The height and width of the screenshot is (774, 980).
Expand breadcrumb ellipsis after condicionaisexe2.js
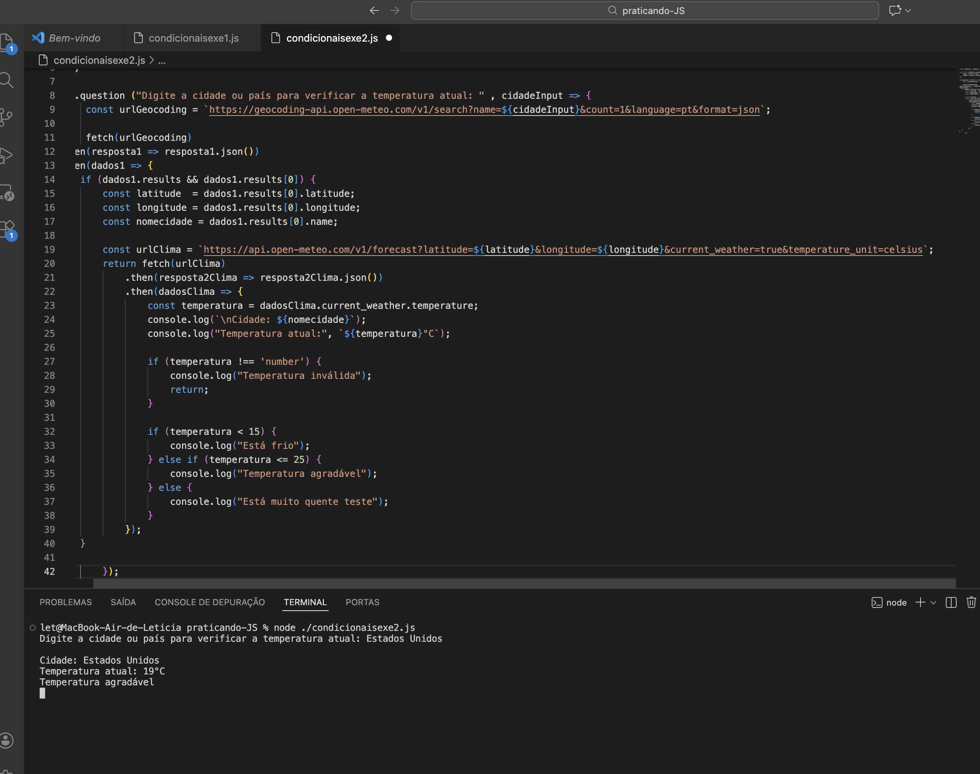(162, 60)
